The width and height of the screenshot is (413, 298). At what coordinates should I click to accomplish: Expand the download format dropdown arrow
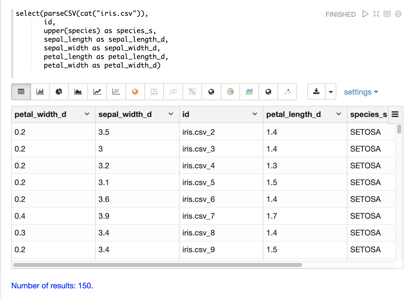[331, 92]
